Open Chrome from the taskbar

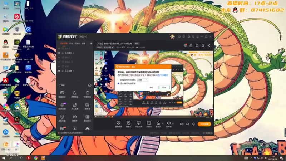pos(36,158)
